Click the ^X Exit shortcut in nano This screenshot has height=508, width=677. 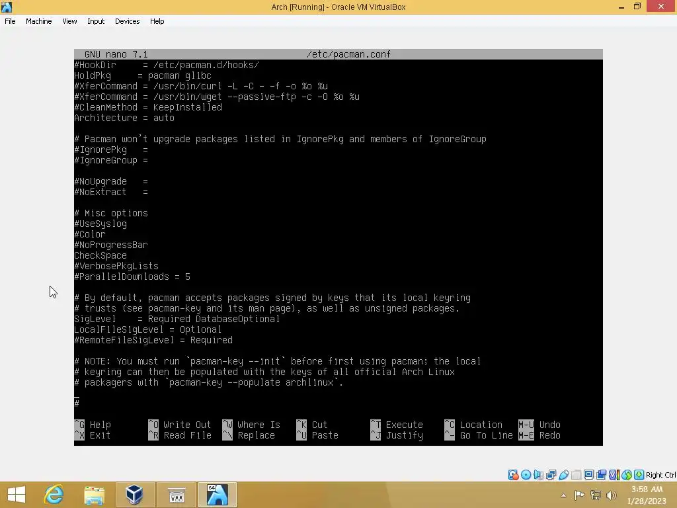(x=93, y=435)
